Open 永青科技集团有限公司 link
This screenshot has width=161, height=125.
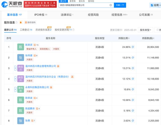pyautogui.click(x=37, y=87)
